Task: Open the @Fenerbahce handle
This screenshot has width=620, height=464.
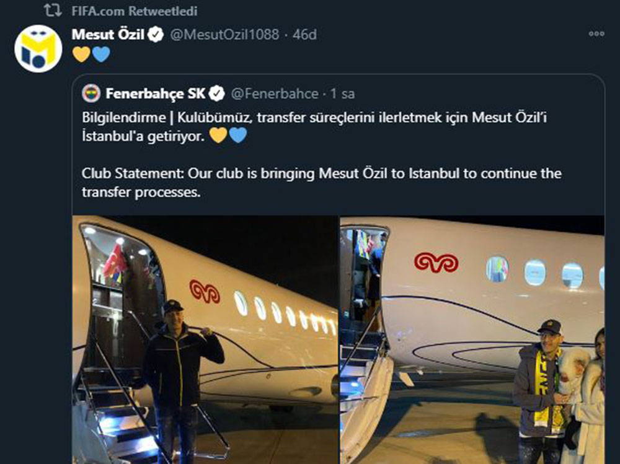Action: click(274, 94)
